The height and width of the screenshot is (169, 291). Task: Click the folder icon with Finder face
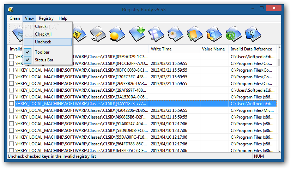click(253, 34)
